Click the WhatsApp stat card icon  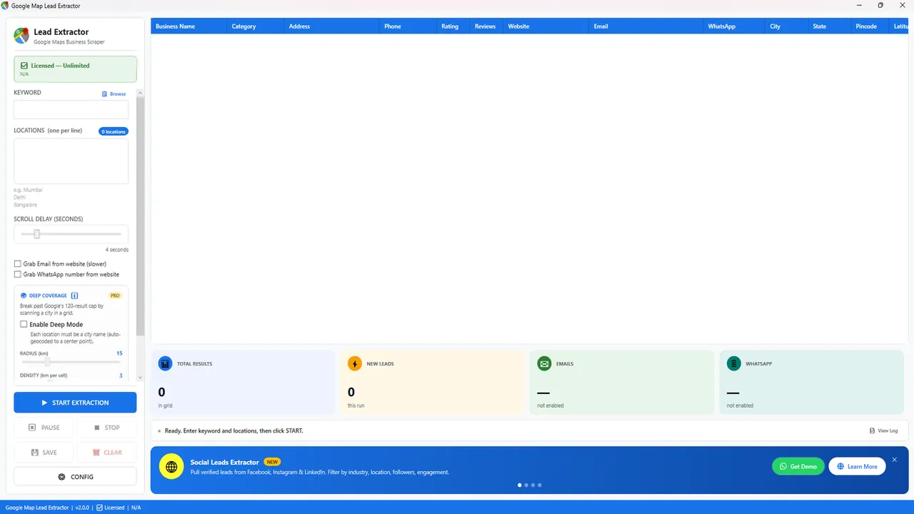pyautogui.click(x=734, y=364)
